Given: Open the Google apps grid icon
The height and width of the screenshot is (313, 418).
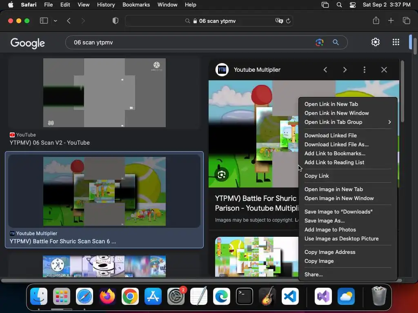Looking at the screenshot, I should pos(396,42).
